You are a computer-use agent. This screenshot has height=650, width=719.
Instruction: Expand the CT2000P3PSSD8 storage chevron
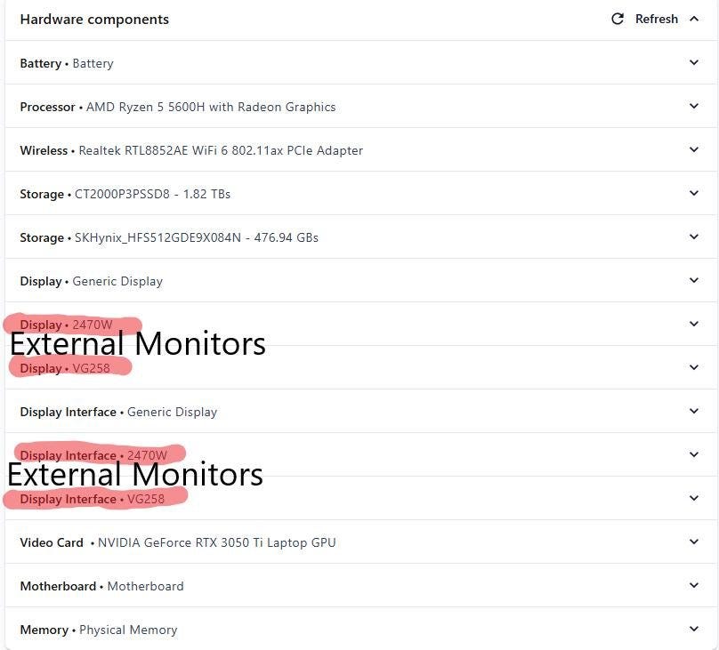tap(694, 194)
